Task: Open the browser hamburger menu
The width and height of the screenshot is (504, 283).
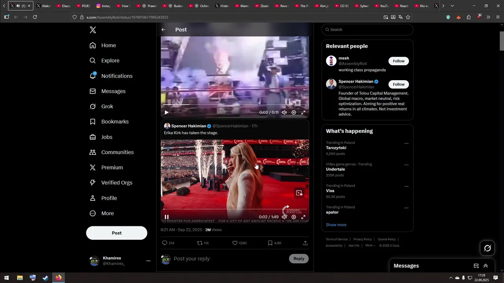Action: point(498,17)
